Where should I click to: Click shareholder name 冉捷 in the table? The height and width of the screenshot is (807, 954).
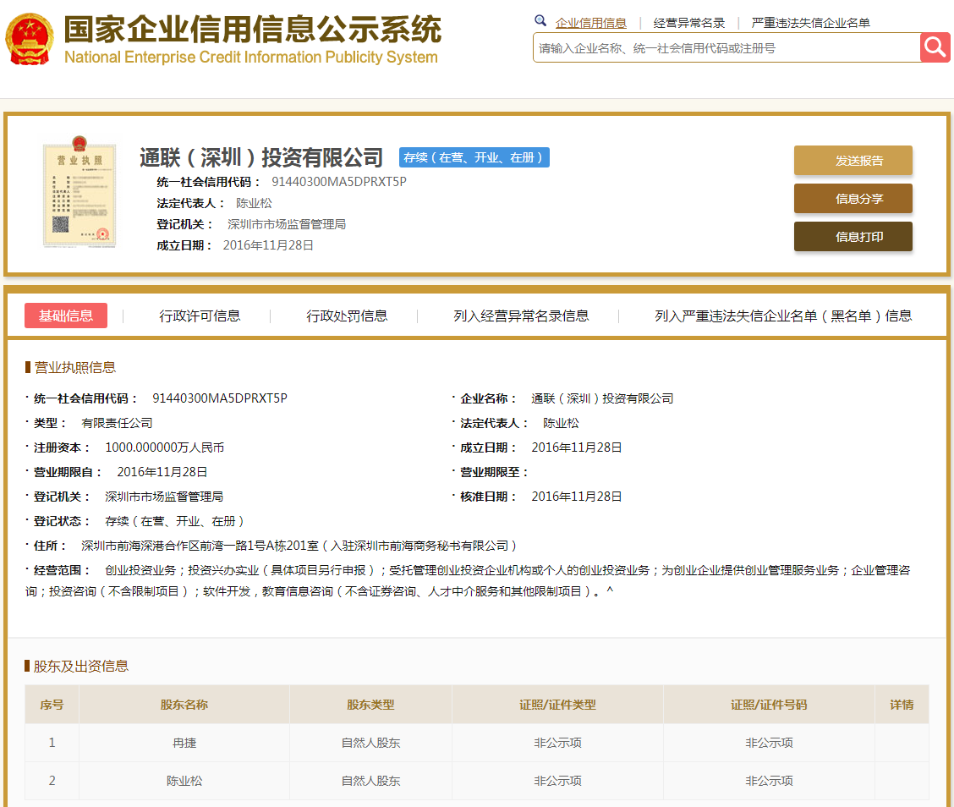[x=184, y=743]
